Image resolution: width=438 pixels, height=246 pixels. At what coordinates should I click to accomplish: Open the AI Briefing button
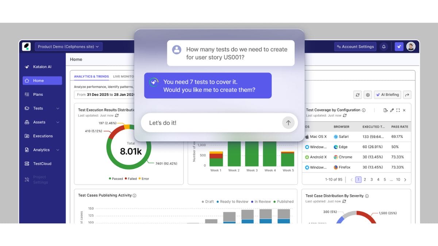click(x=387, y=95)
